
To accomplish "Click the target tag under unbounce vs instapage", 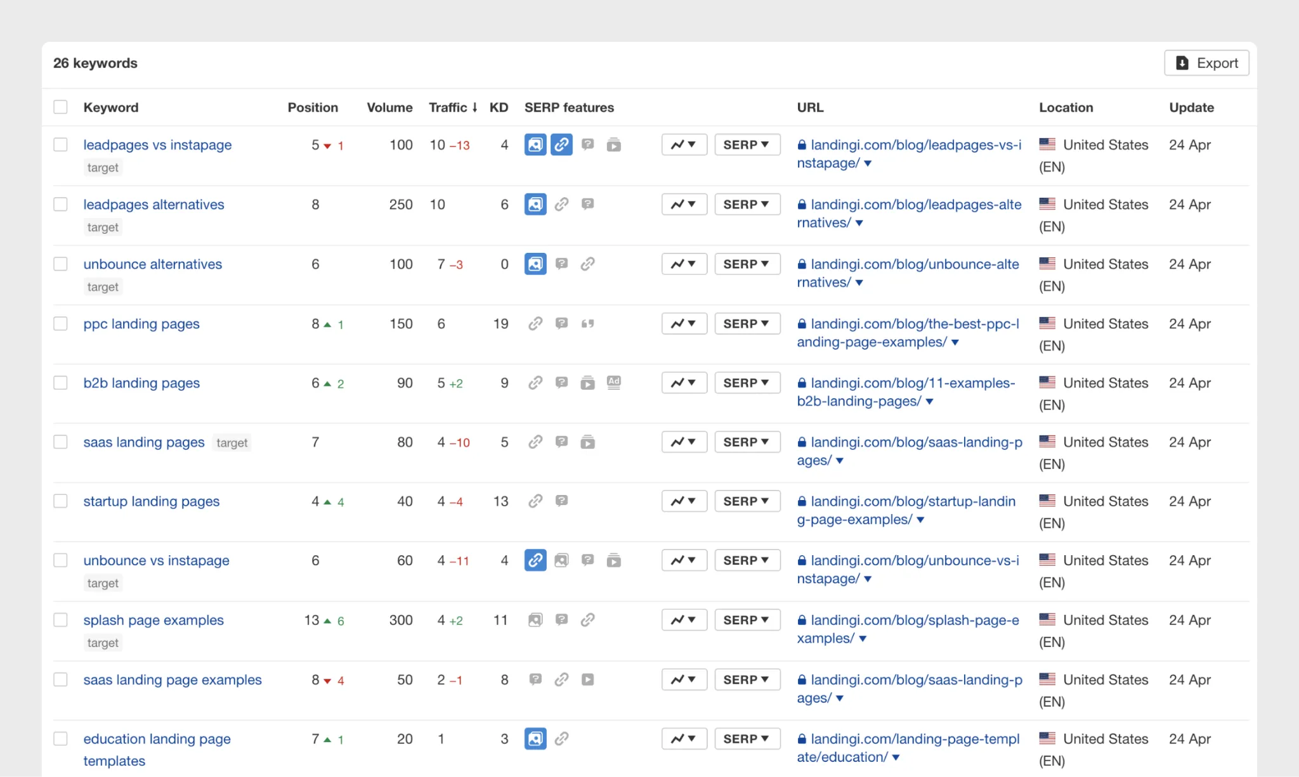I will point(103,583).
